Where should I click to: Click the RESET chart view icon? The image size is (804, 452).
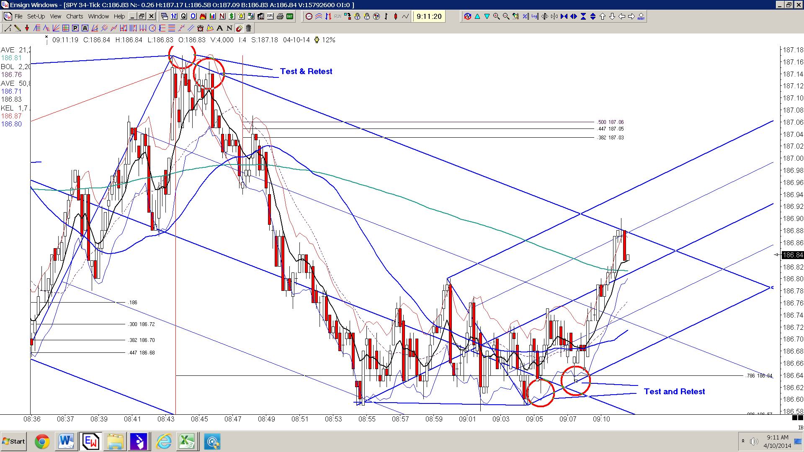[x=641, y=16]
